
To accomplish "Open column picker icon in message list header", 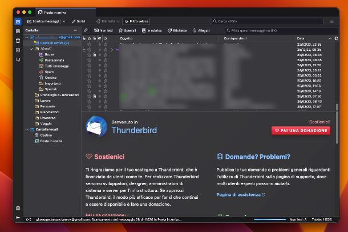I will tap(336, 38).
